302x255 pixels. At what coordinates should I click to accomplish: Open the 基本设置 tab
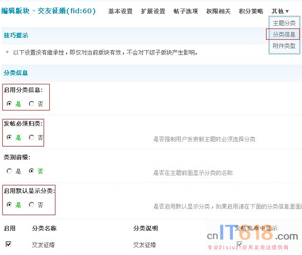[x=120, y=11]
